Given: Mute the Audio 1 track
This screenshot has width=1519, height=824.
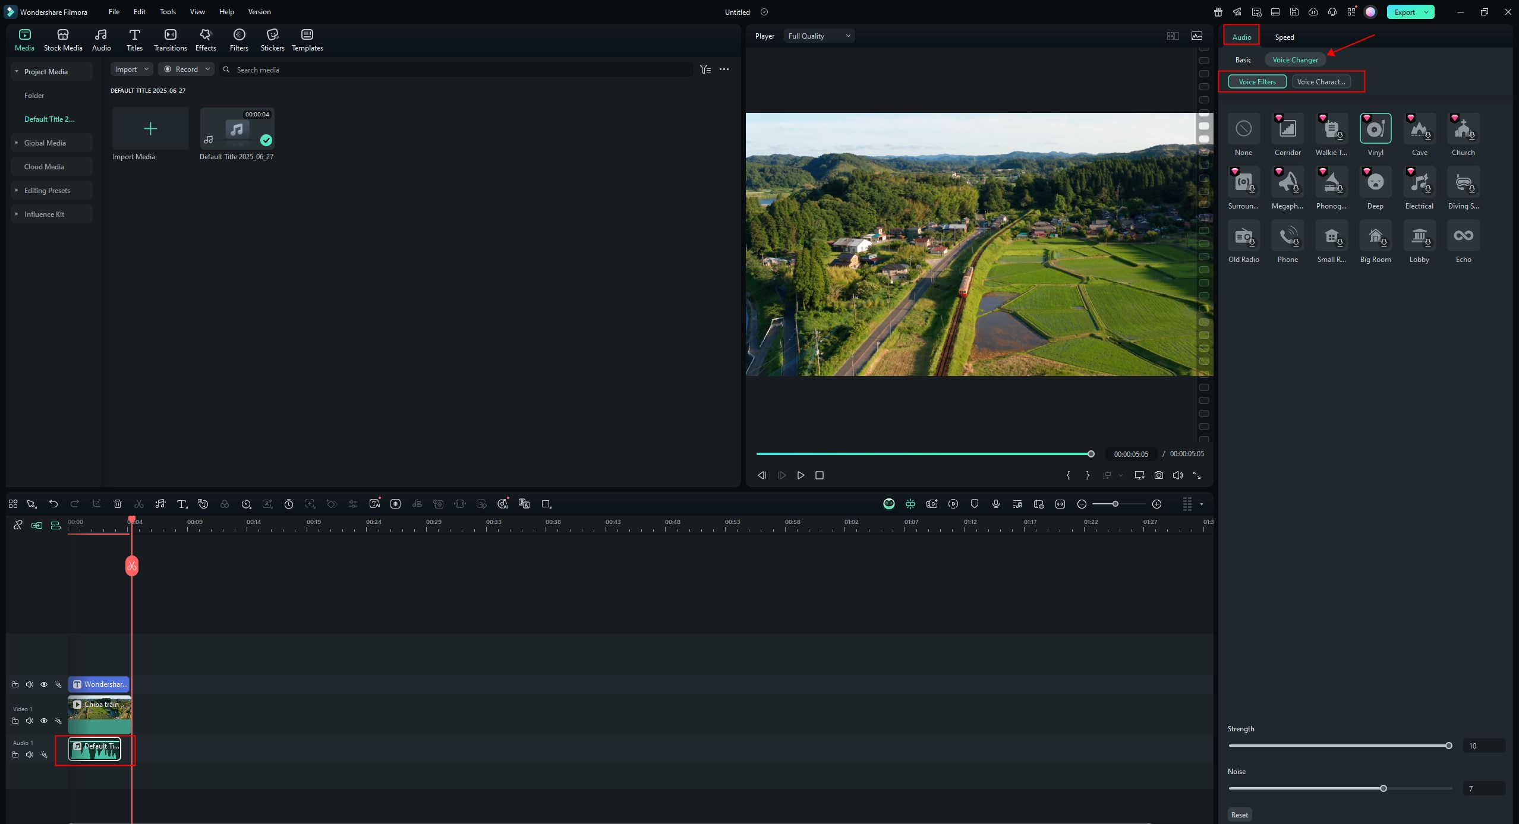Looking at the screenshot, I should 30,754.
